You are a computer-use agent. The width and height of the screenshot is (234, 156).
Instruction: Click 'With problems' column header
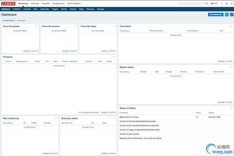click(193, 31)
